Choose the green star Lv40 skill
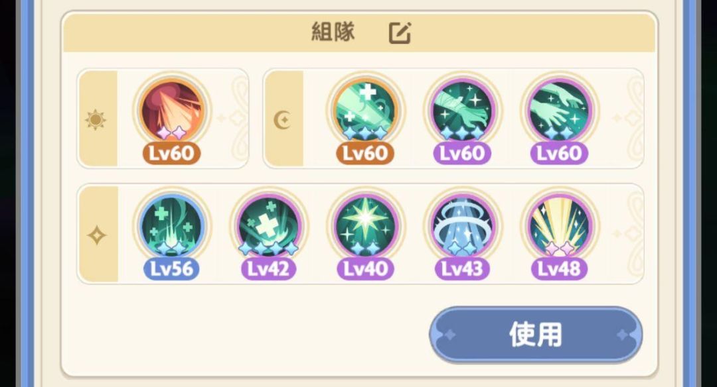This screenshot has width=717, height=387. 365,227
